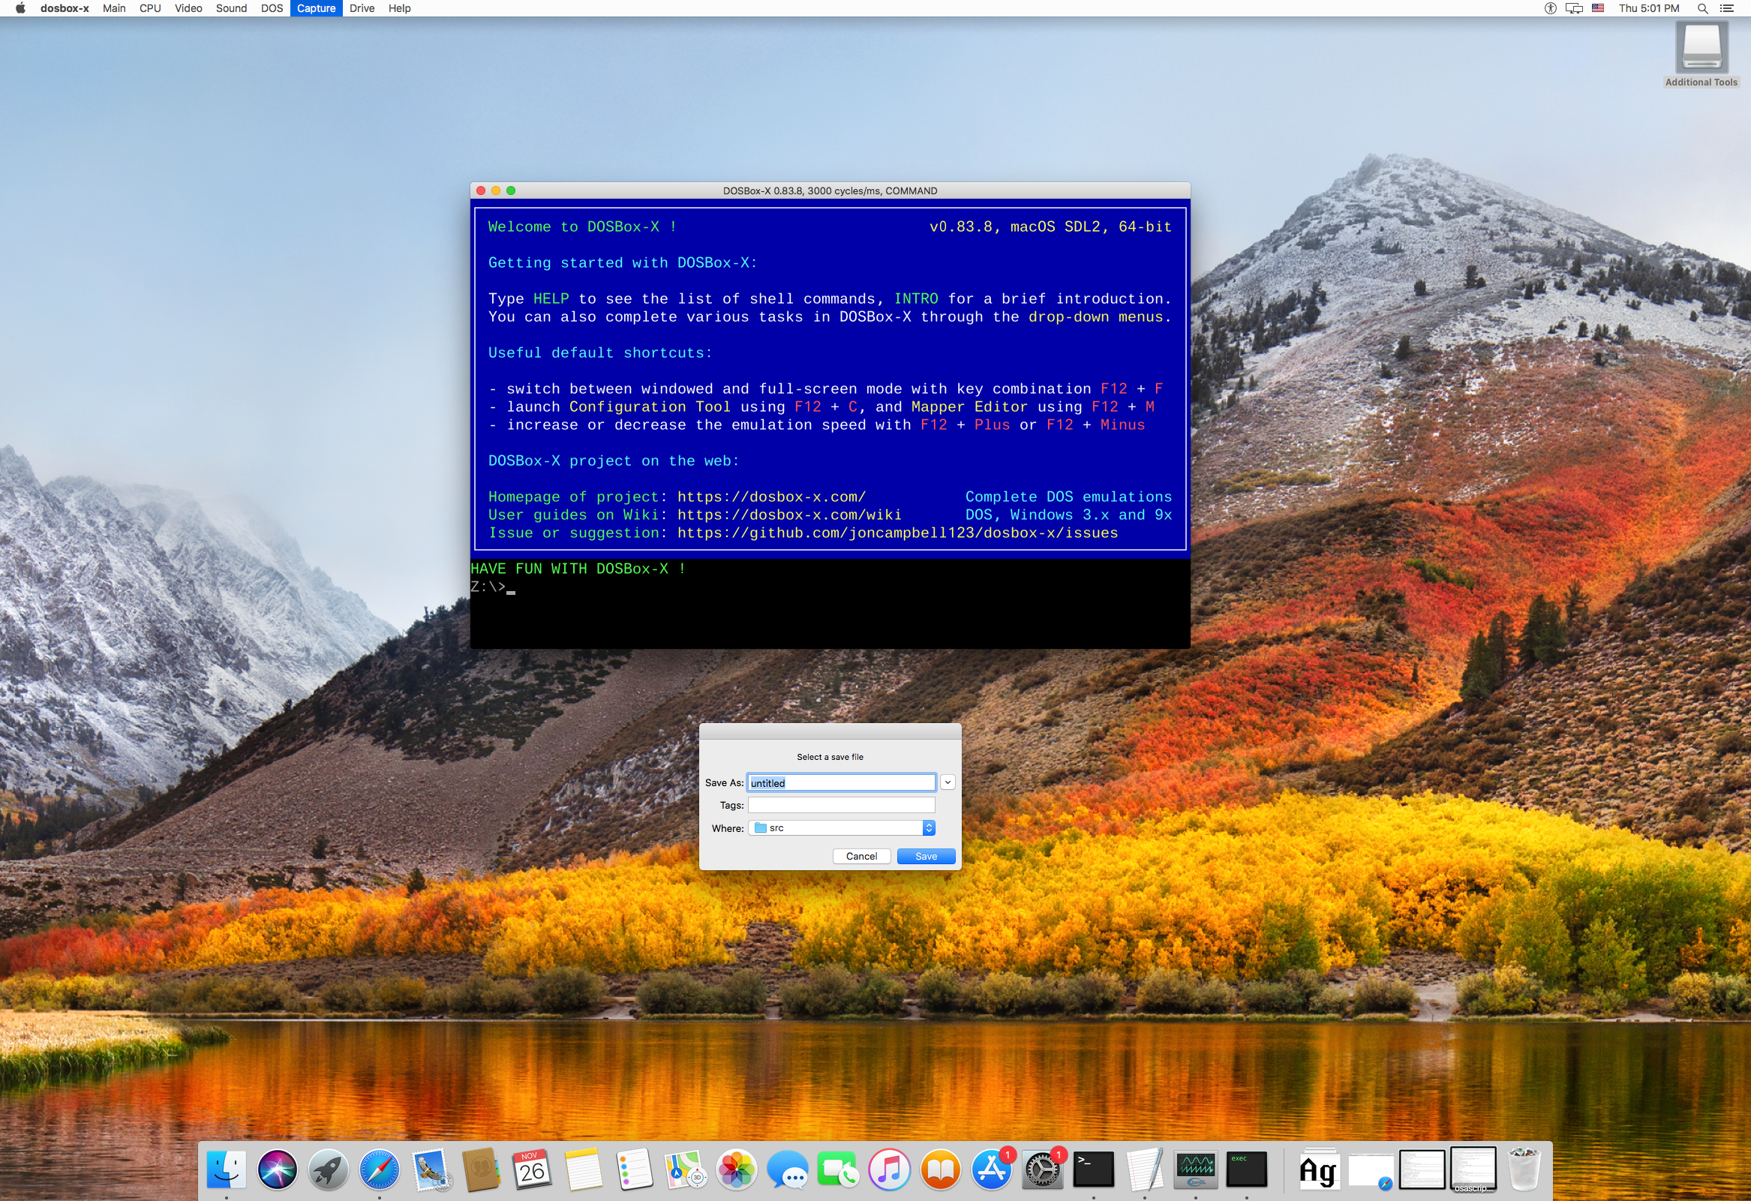Launch Siri from the dock
1751x1201 pixels.
point(278,1170)
